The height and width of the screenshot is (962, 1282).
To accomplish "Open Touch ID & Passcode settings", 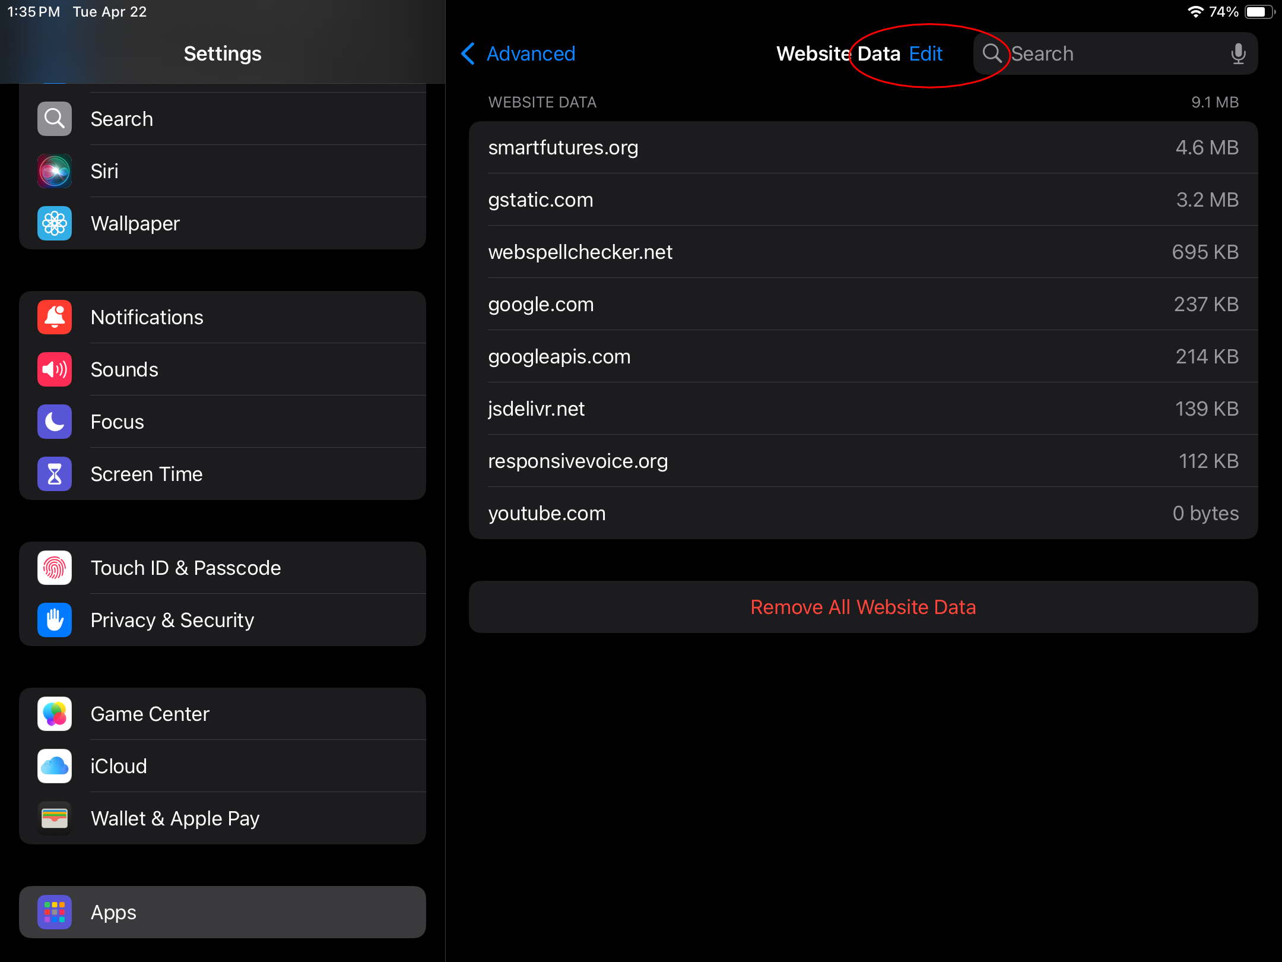I will 223,568.
